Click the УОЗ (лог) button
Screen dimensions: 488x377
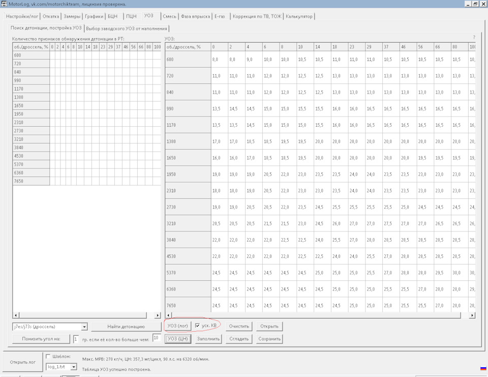(178, 326)
